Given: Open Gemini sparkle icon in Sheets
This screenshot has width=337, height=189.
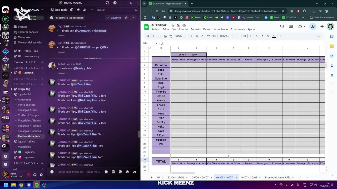Looking at the screenshot, I should 322,27.
